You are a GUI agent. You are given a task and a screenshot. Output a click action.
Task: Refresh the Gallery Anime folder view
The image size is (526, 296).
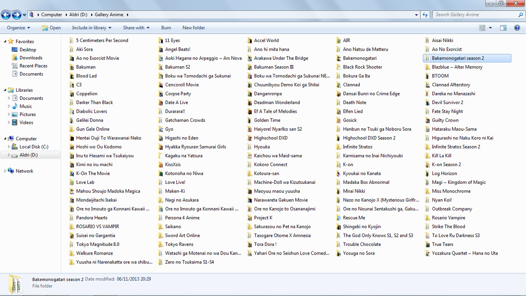[x=425, y=15]
